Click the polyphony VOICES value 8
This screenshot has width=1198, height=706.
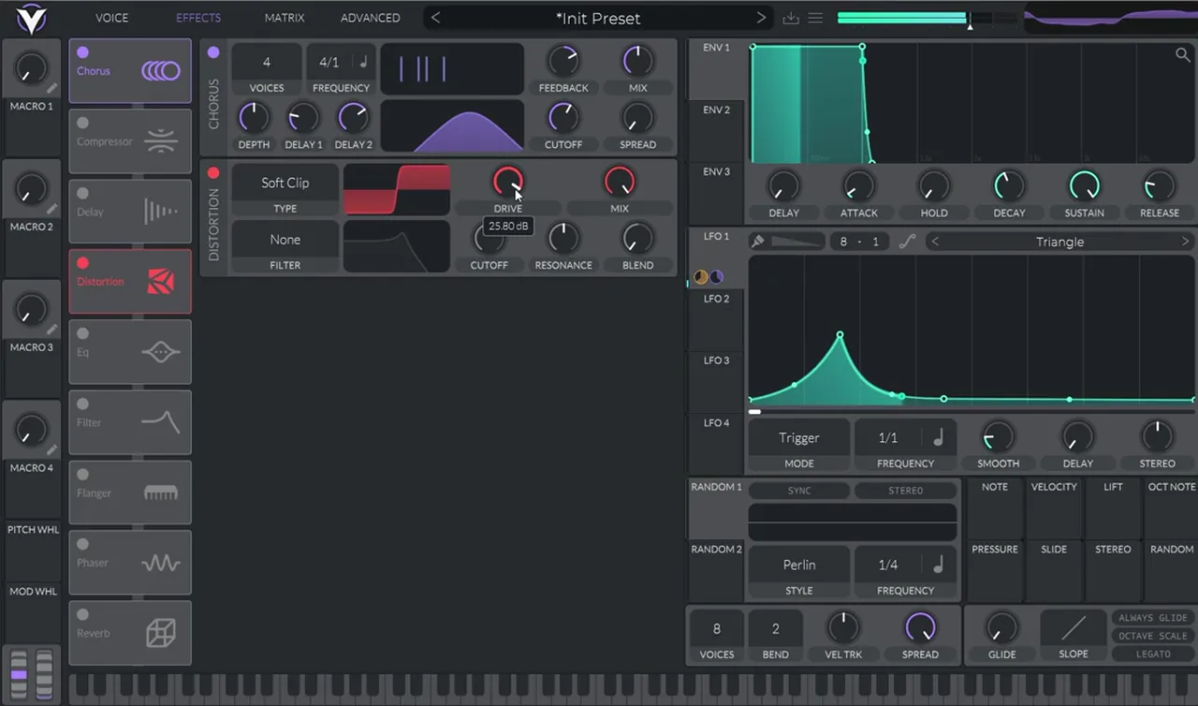(x=717, y=629)
